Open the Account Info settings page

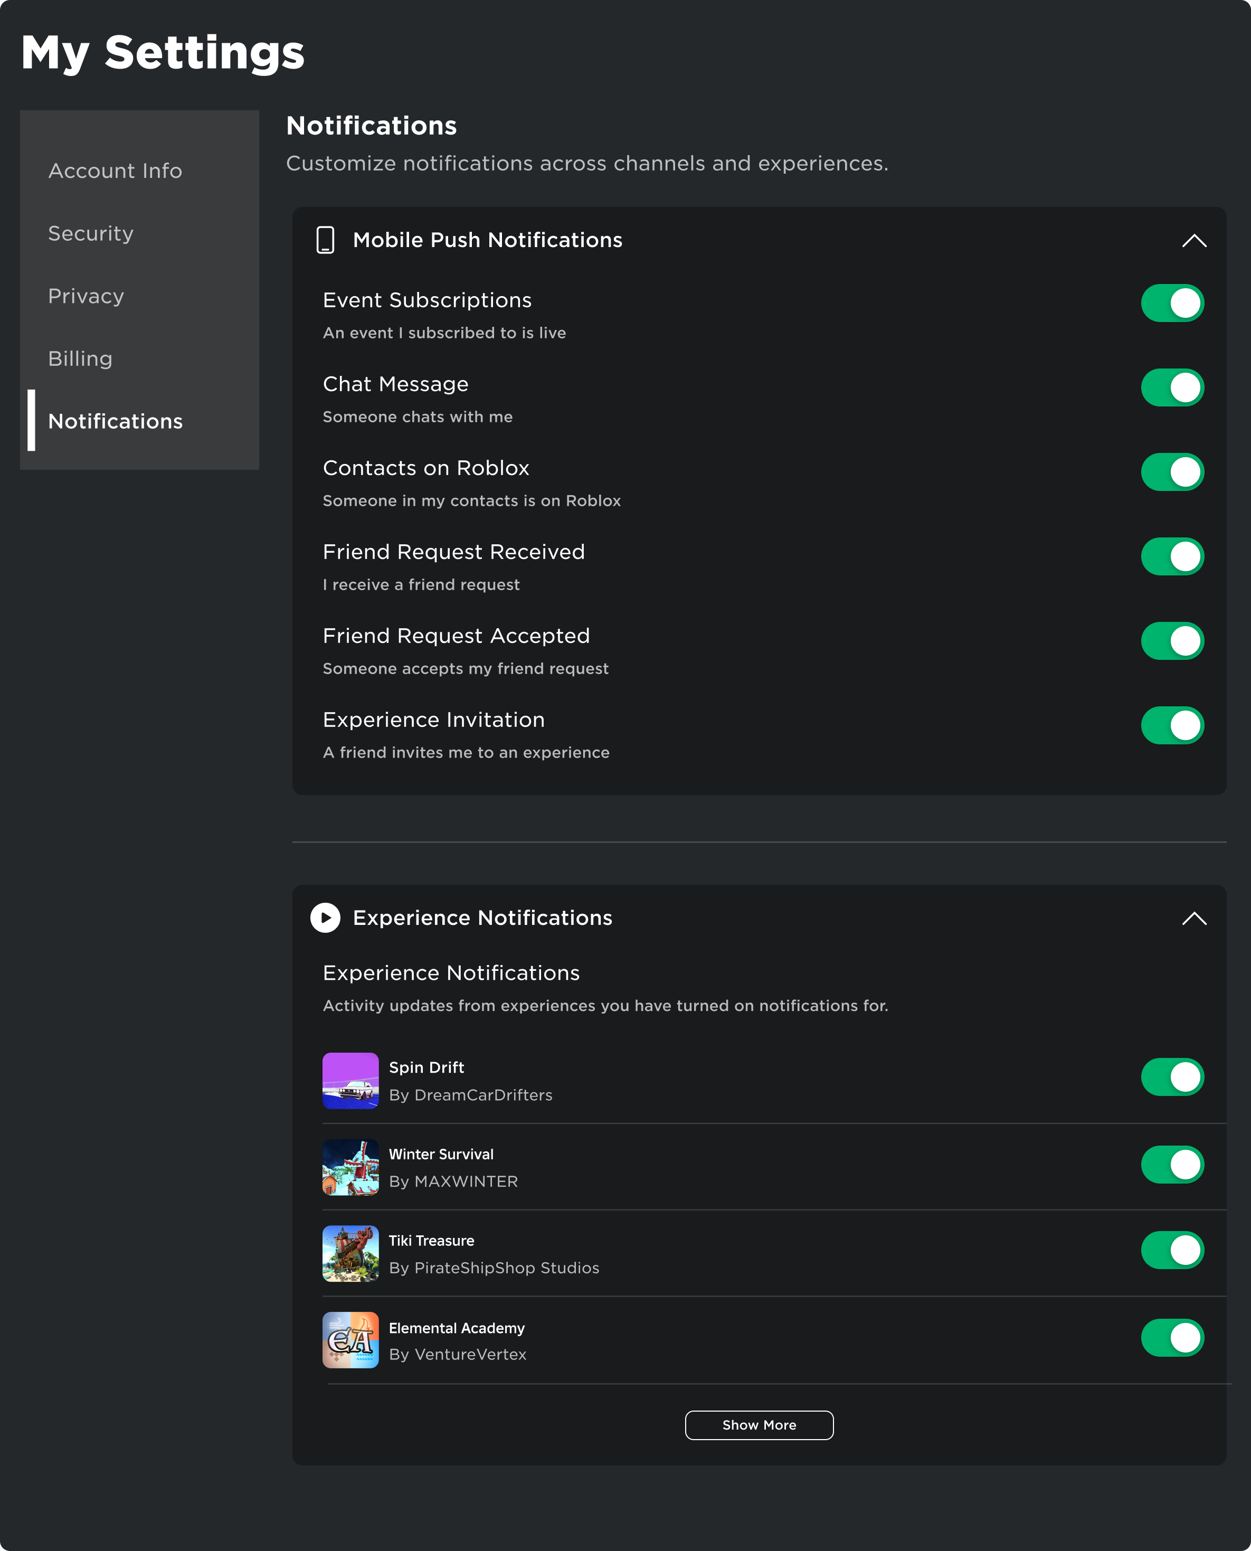[115, 171]
